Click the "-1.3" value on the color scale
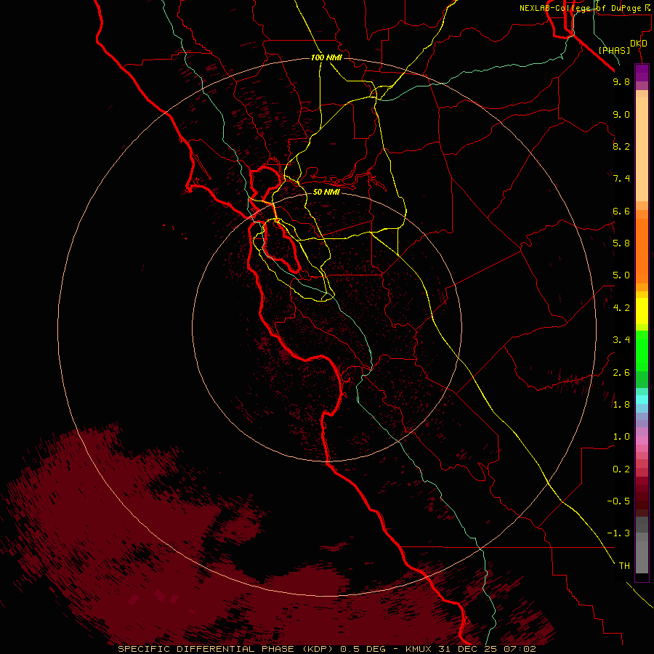The image size is (654, 654). coord(618,533)
